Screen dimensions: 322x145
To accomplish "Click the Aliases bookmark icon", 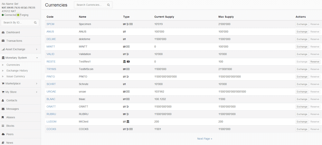I will tap(3, 117).
